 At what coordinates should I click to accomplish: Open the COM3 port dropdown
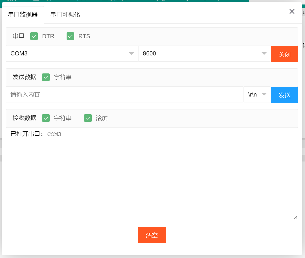coord(72,53)
